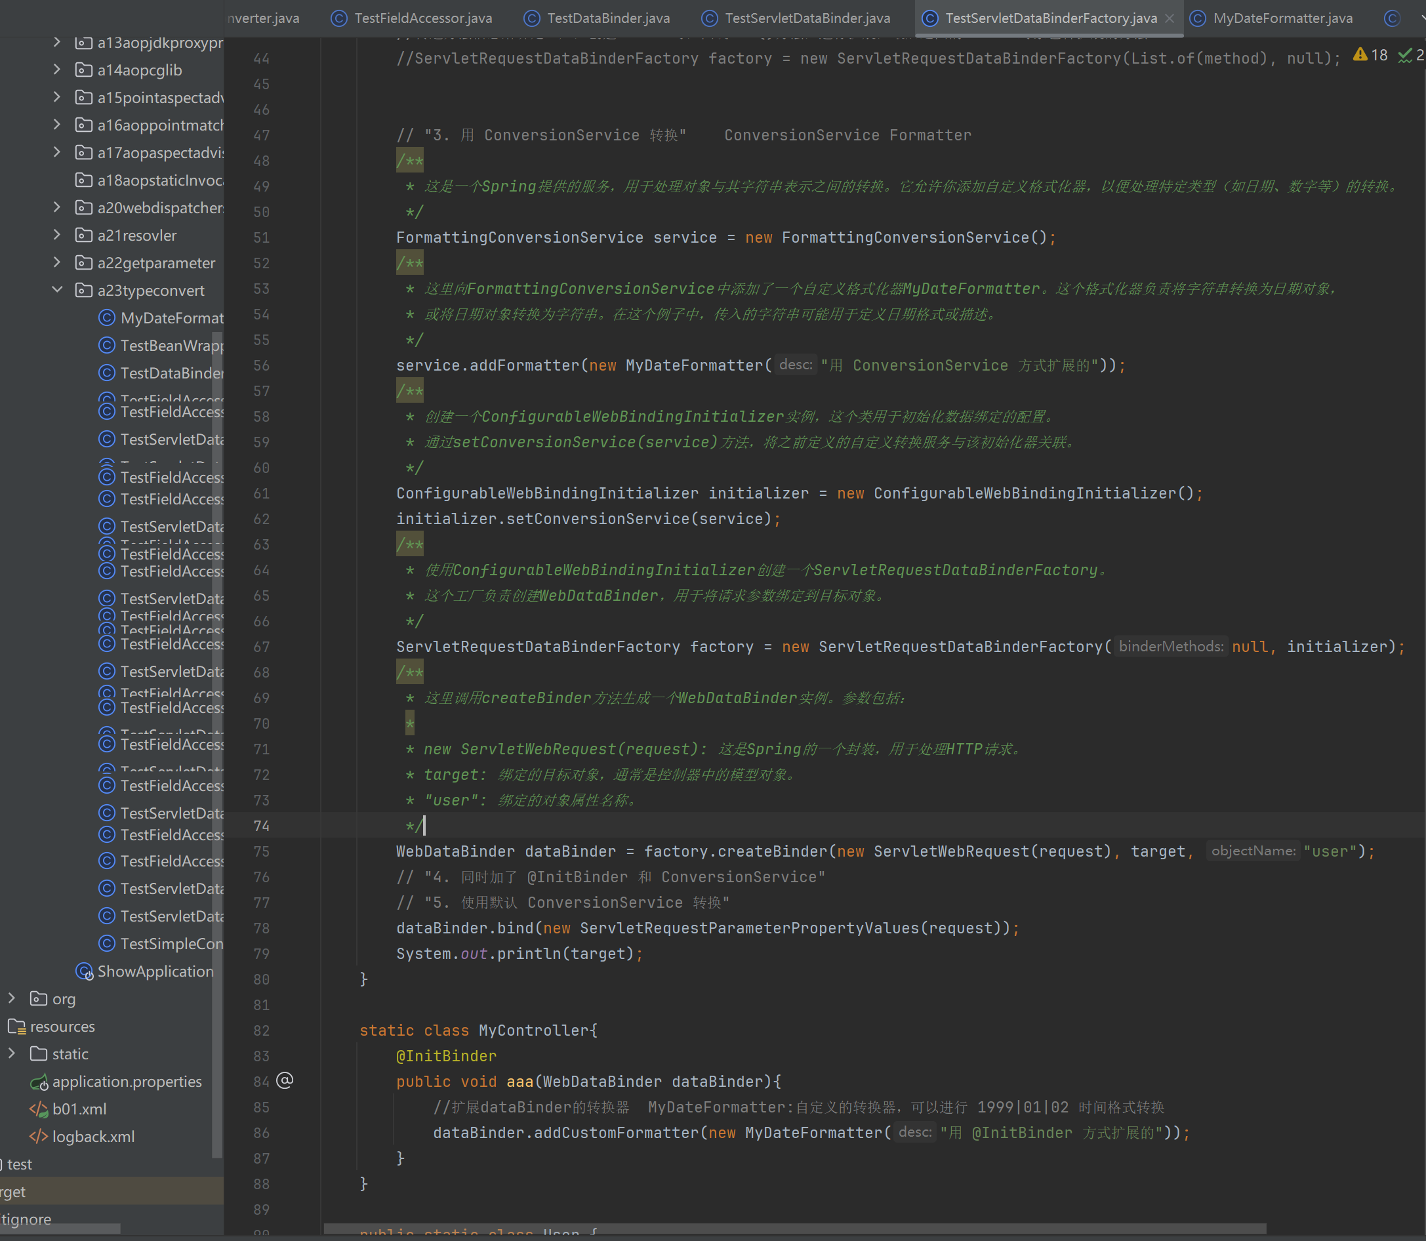The image size is (1426, 1241).
Task: Click the TestBeanWrap class icon
Action: (x=107, y=346)
